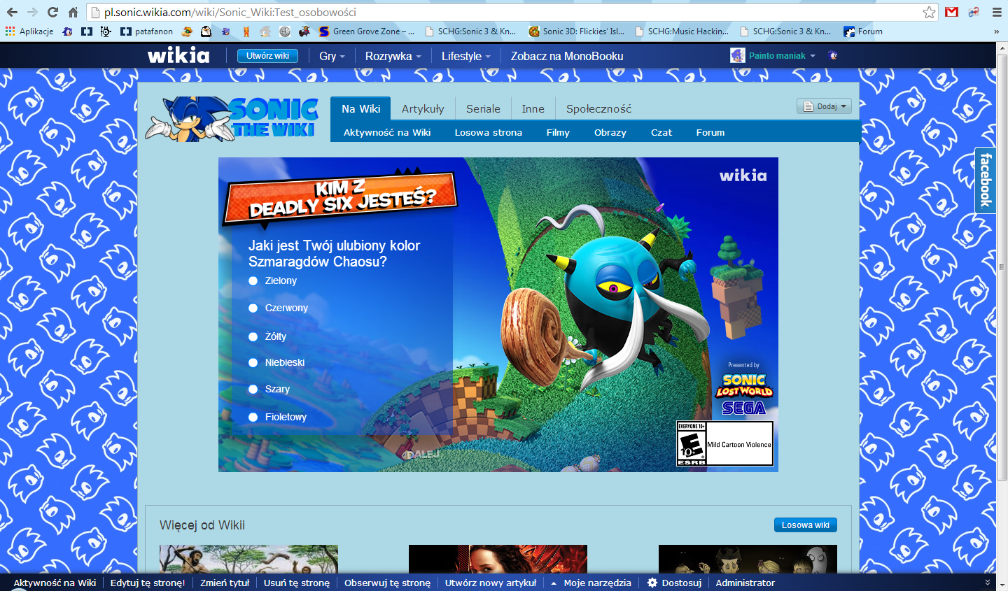The height and width of the screenshot is (591, 1008).
Task: Open the Gmail extension icon
Action: click(x=951, y=12)
